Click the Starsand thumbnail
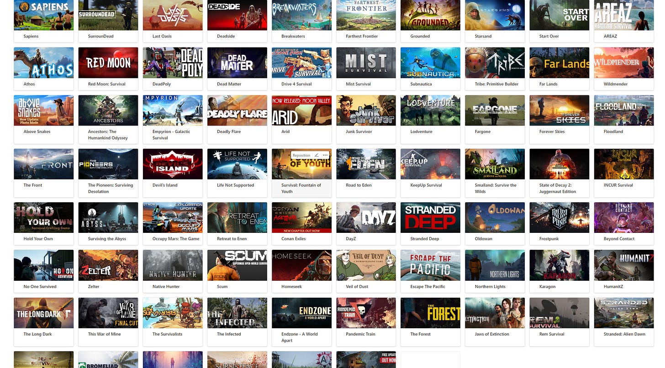Screen dimensions: 665x368 (495, 15)
